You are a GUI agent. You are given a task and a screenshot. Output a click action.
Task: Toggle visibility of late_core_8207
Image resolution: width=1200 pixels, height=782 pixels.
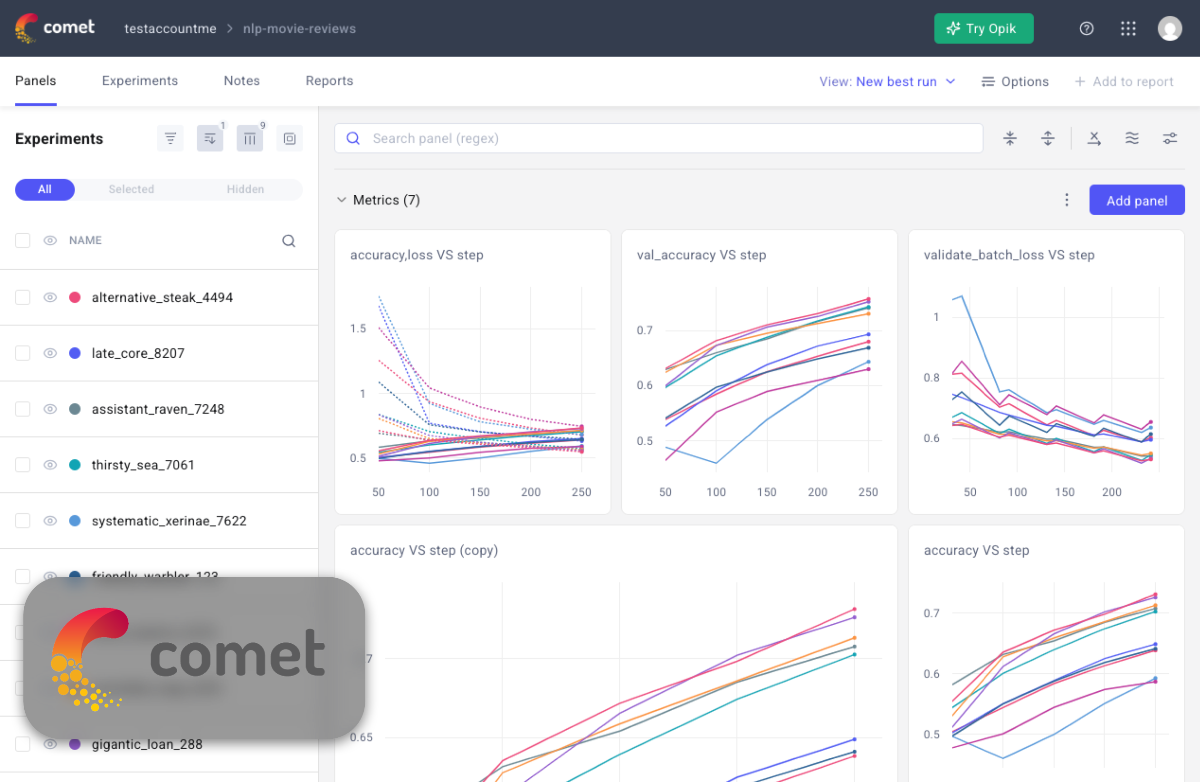(x=50, y=353)
